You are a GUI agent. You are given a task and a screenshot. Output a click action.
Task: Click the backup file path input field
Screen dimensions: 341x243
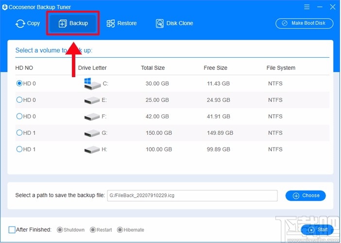192,195
